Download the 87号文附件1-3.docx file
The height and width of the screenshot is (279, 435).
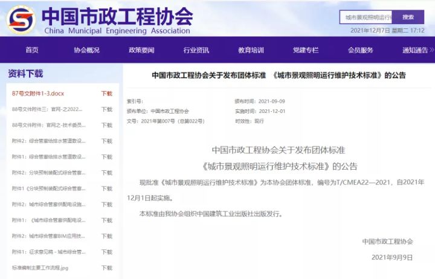pyautogui.click(x=106, y=94)
